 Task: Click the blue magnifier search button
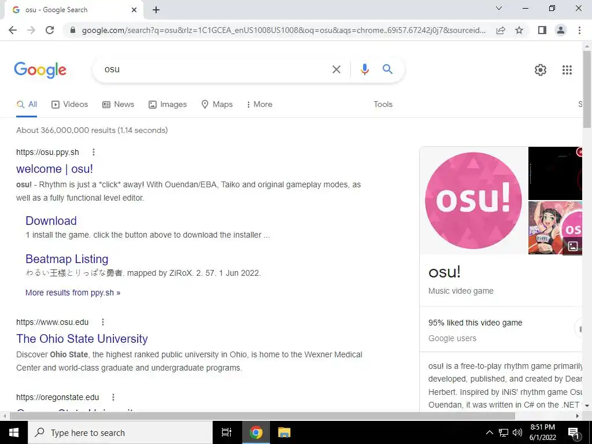pyautogui.click(x=387, y=69)
